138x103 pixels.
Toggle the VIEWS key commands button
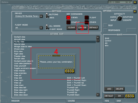pyautogui.click(x=68, y=18)
